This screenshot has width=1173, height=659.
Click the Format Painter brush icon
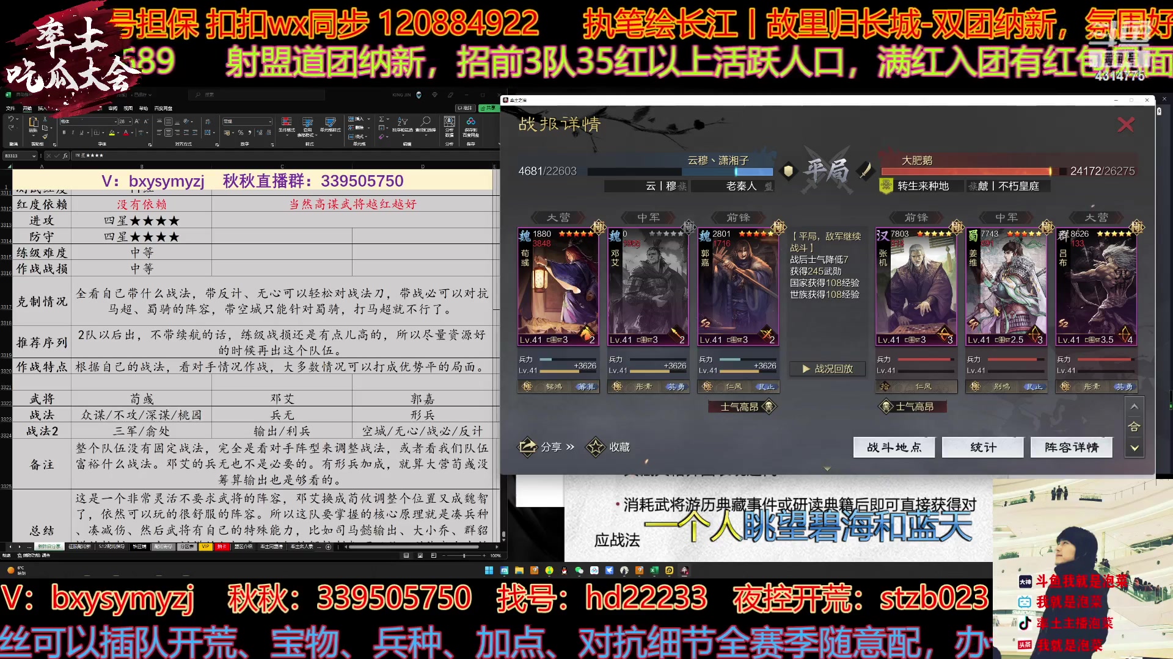pyautogui.click(x=45, y=136)
